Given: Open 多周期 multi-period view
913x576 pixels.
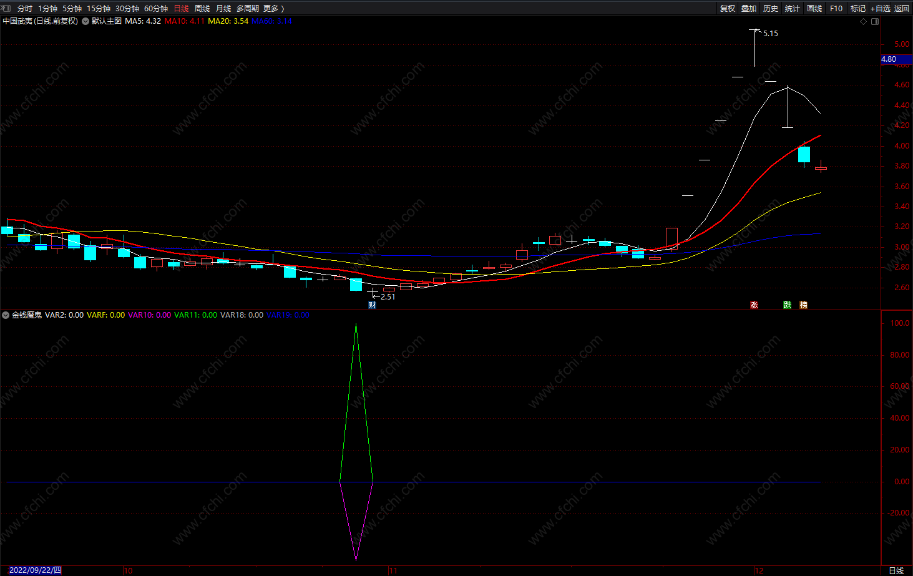Looking at the screenshot, I should click(248, 9).
